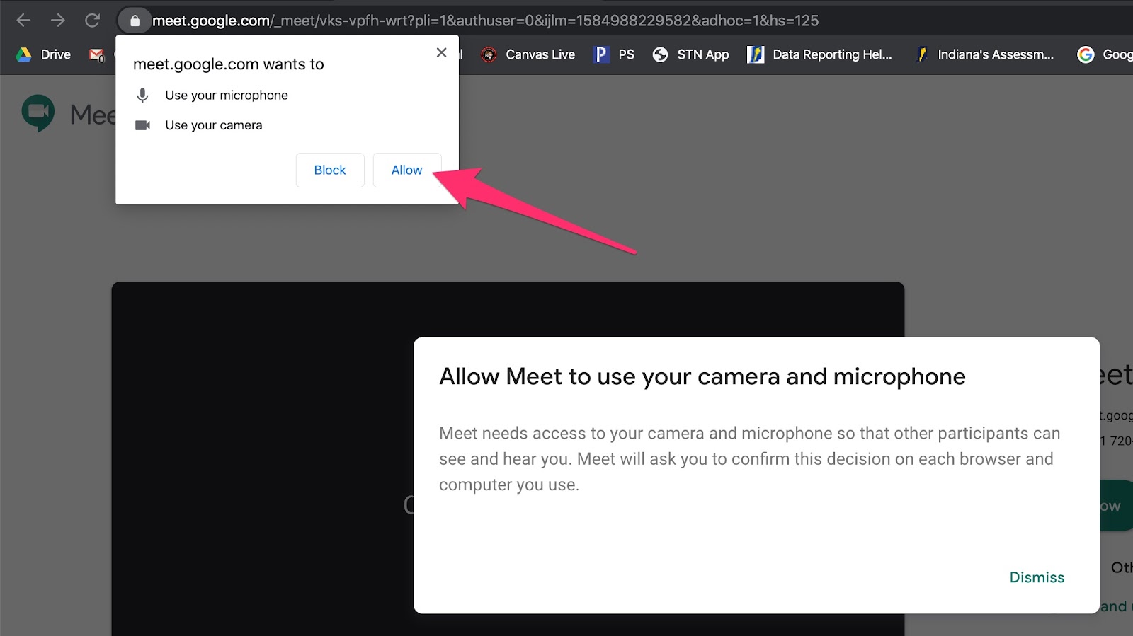
Task: Open the Indiana's Assessment bookmark
Action: pos(984,54)
